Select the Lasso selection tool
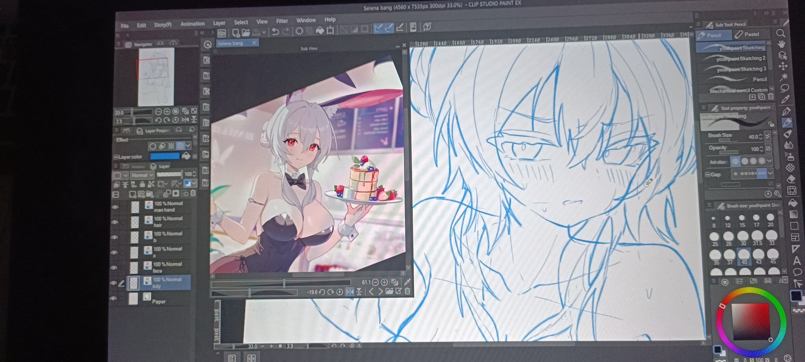This screenshot has width=805, height=362. 785,88
